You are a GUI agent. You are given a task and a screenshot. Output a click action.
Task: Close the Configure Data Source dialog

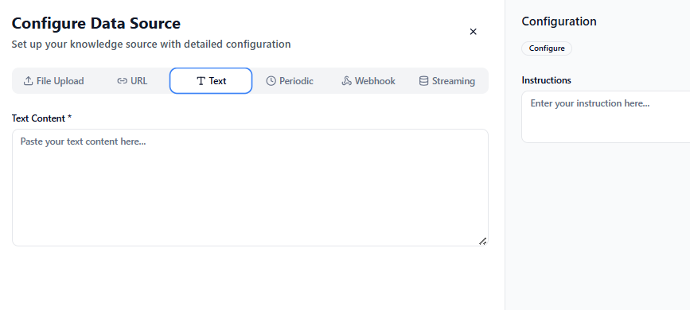473,32
